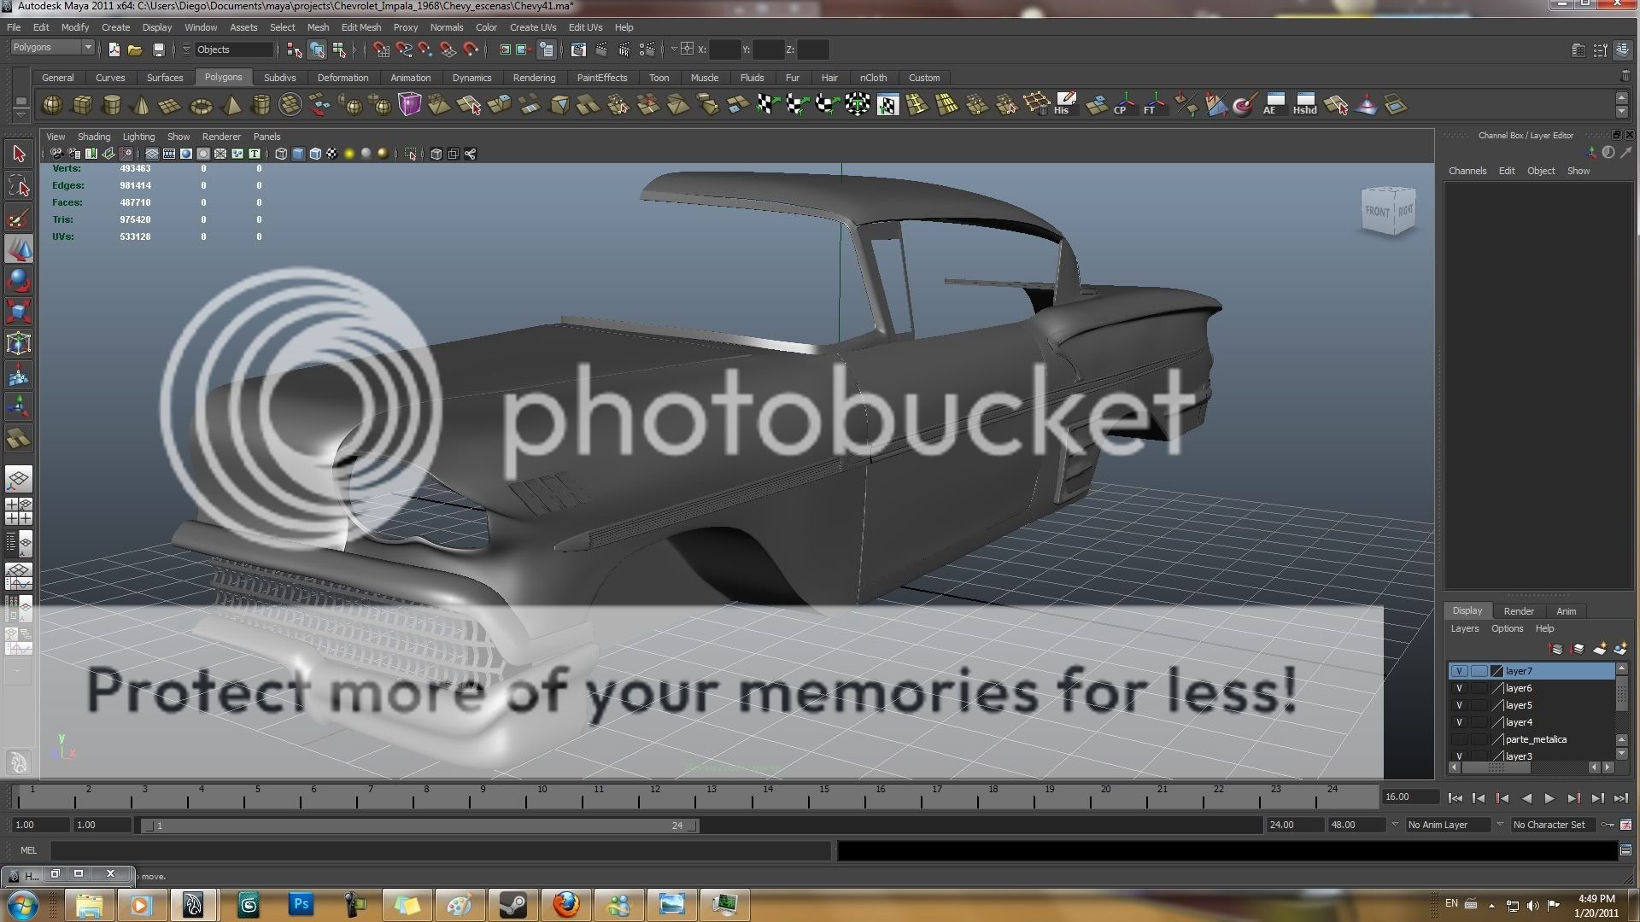Open the layer editor Layers menu
The height and width of the screenshot is (922, 1640).
pos(1464,628)
